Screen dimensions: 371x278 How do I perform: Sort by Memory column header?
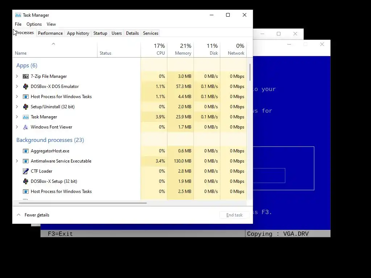tap(180, 50)
